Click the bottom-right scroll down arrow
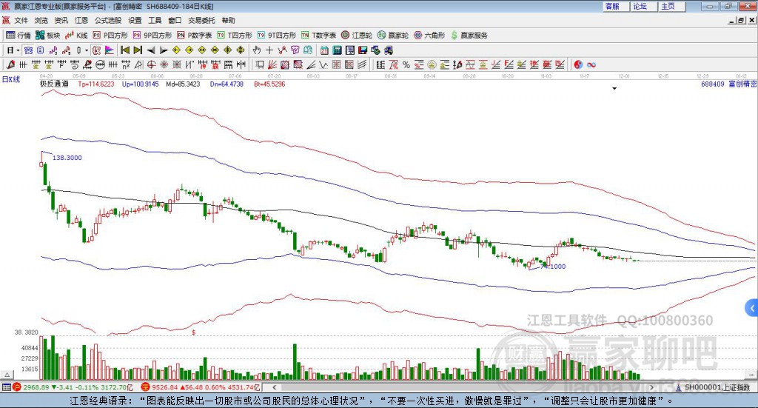The image size is (758, 408). click(x=751, y=375)
